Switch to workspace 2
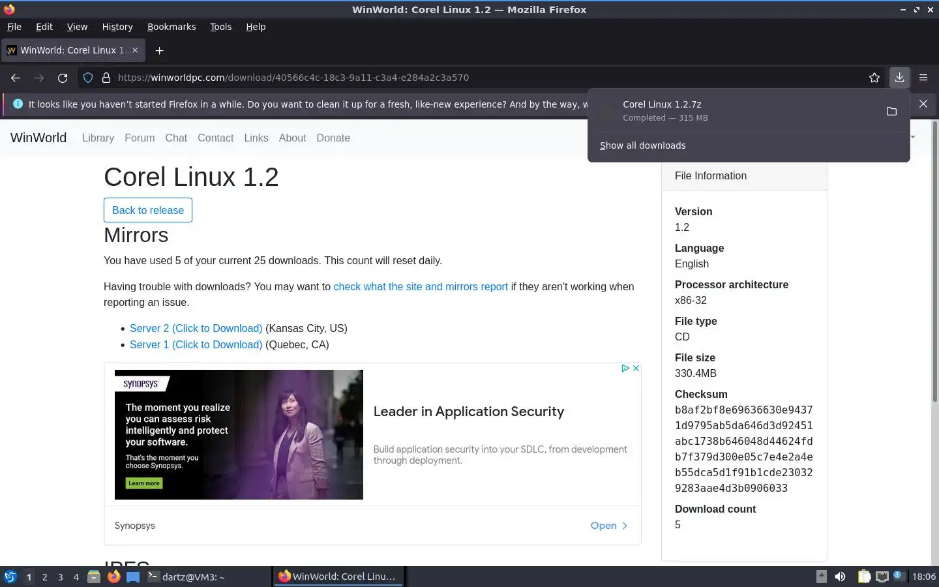 pyautogui.click(x=44, y=577)
